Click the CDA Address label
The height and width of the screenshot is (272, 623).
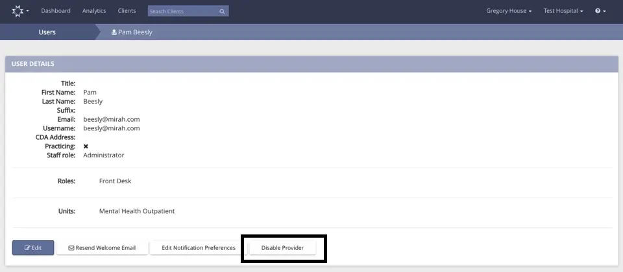pyautogui.click(x=55, y=137)
